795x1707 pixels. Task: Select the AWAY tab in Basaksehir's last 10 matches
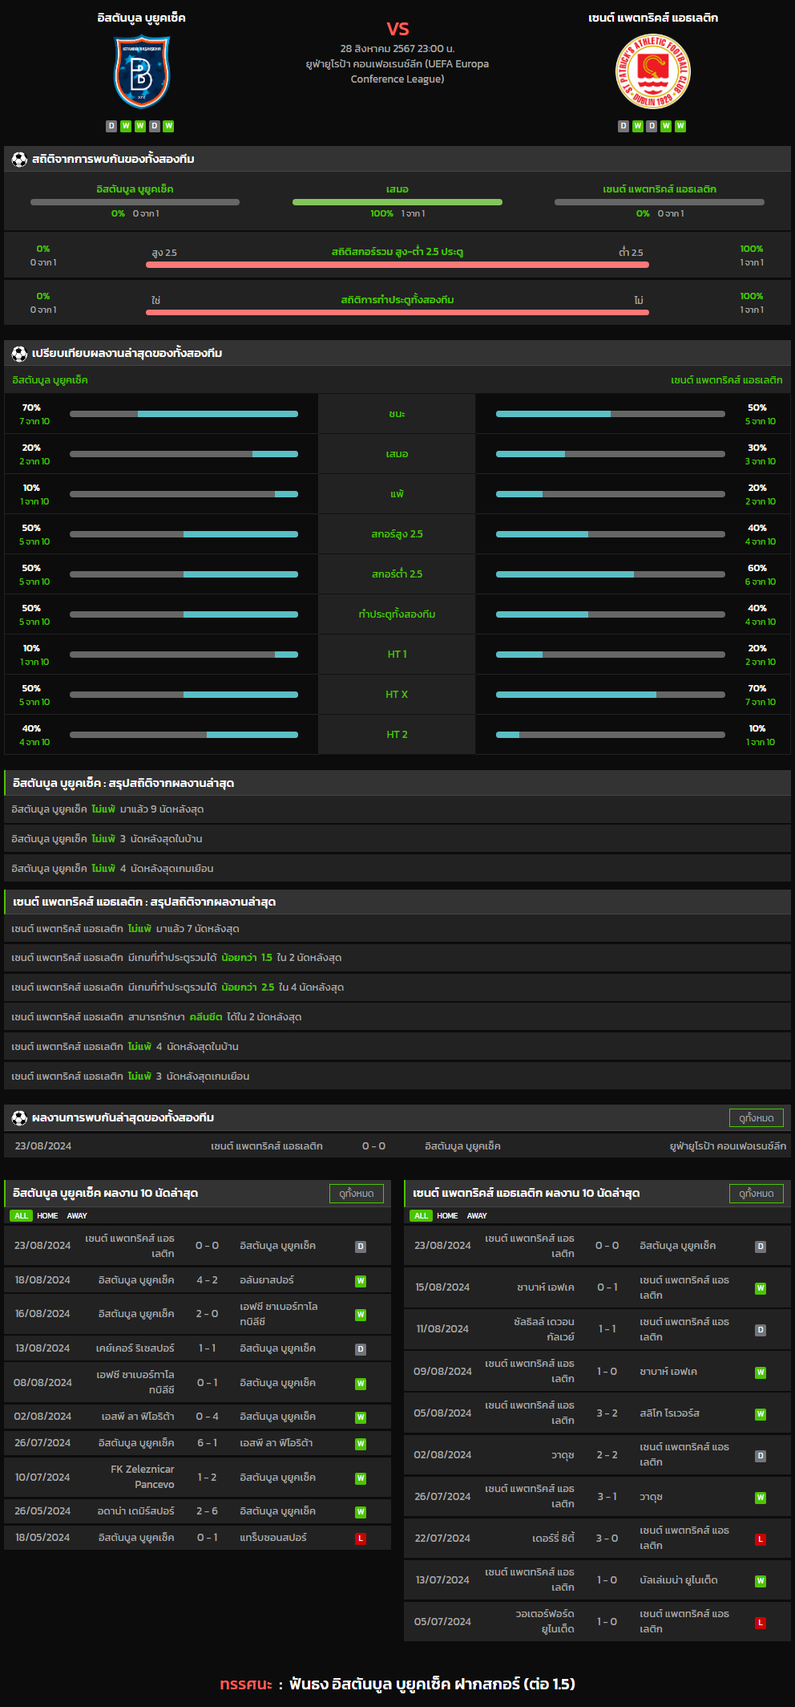[x=77, y=1216]
